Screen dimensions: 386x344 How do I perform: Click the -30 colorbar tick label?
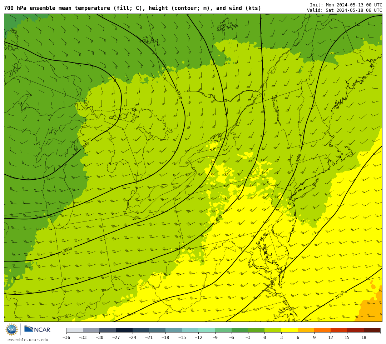click(x=99, y=337)
